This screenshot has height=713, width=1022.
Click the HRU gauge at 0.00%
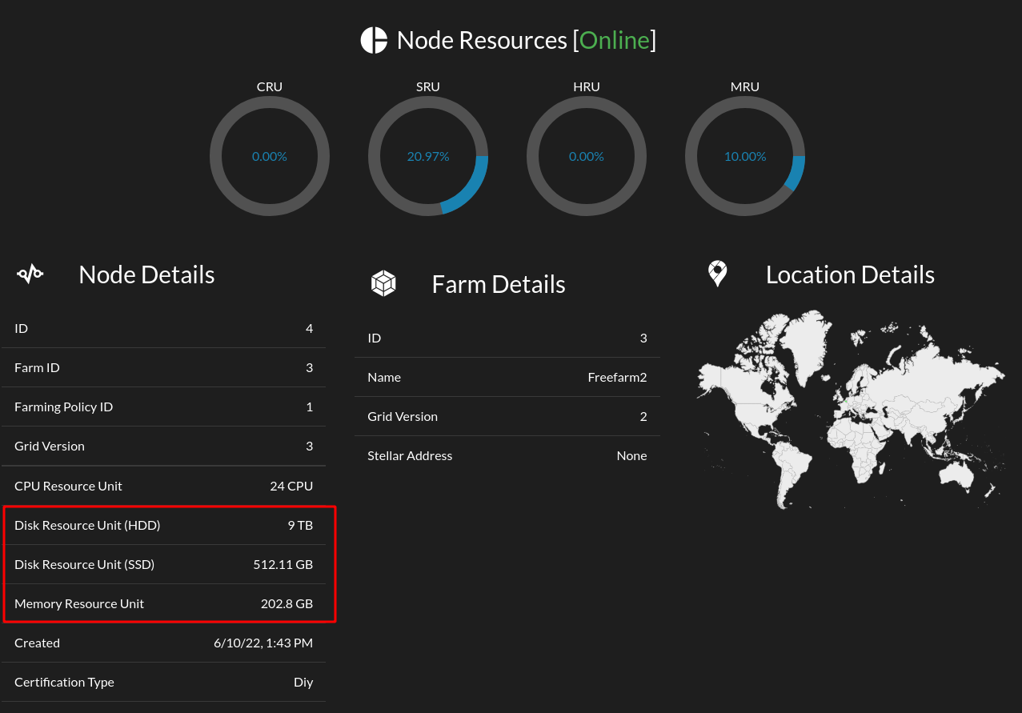point(587,156)
